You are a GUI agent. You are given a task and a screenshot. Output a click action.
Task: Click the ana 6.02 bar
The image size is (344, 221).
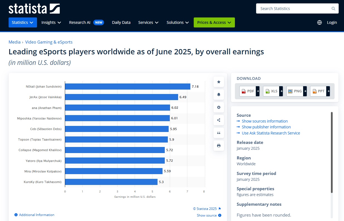[x=117, y=108]
